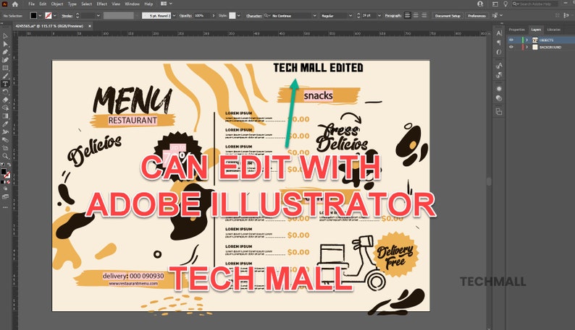Select the Artboard tool
The width and height of the screenshot is (575, 330).
click(5, 148)
